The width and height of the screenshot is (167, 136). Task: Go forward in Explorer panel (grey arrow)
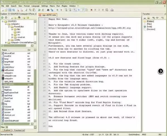click(6, 17)
